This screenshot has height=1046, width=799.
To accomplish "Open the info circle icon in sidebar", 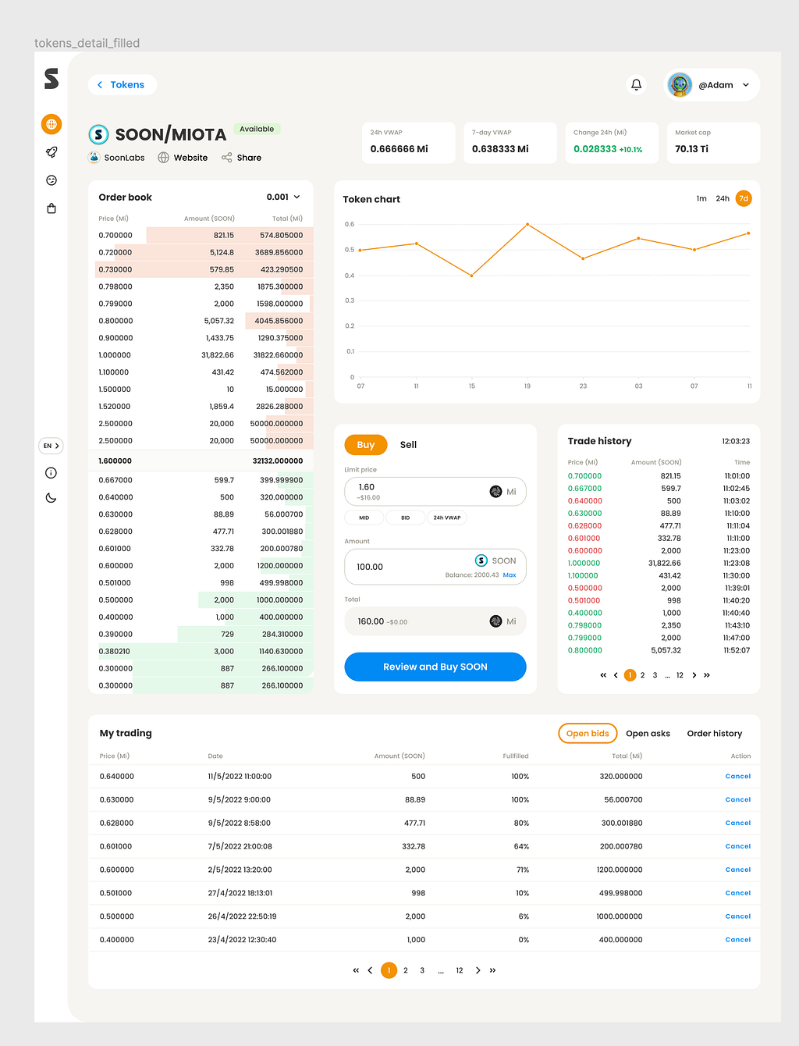I will (51, 473).
